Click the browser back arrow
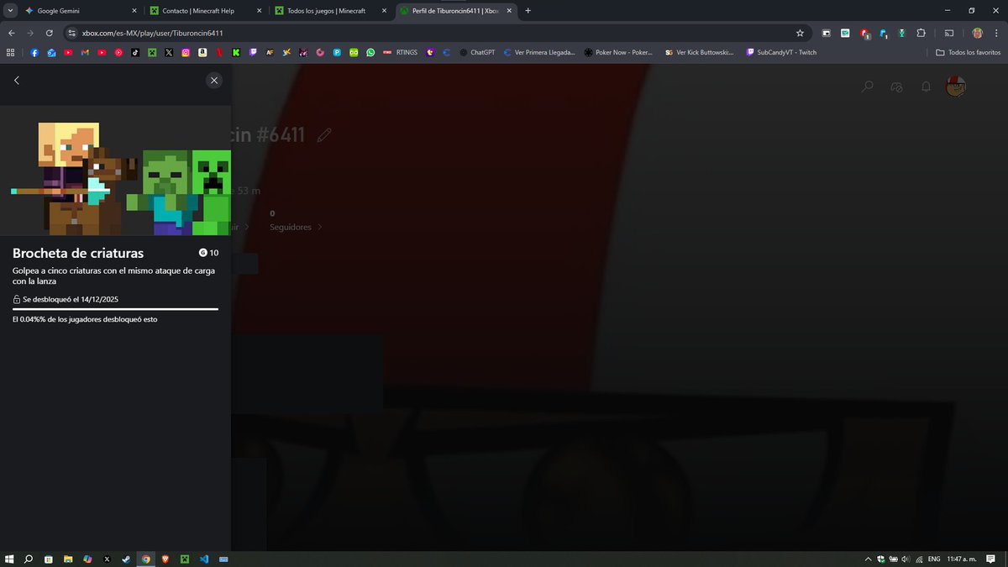The image size is (1008, 567). coord(12,33)
